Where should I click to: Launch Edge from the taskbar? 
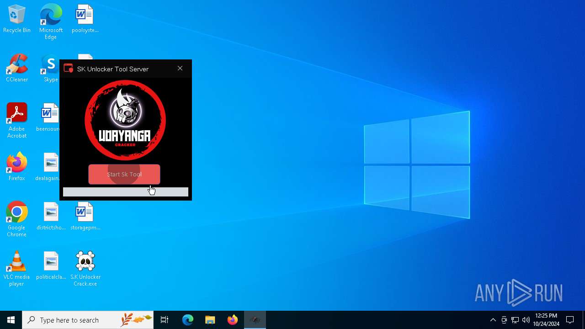coord(188,320)
